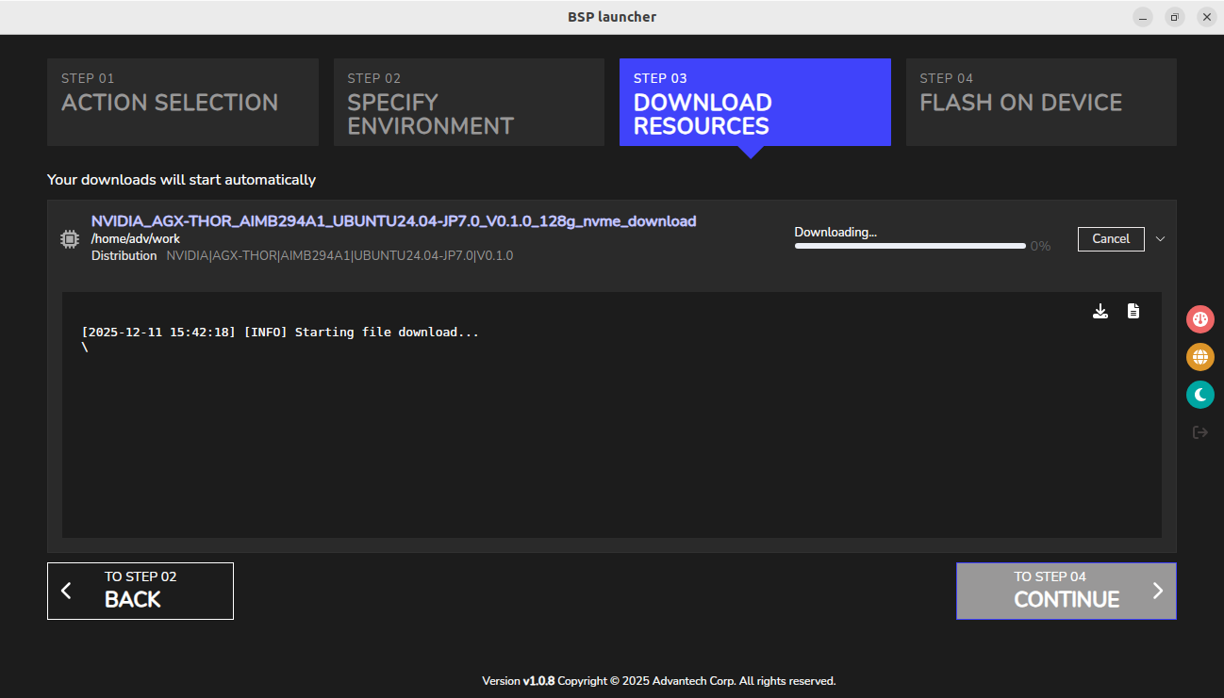
Task: Expand the chevron next to Cancel
Action: (x=1161, y=238)
